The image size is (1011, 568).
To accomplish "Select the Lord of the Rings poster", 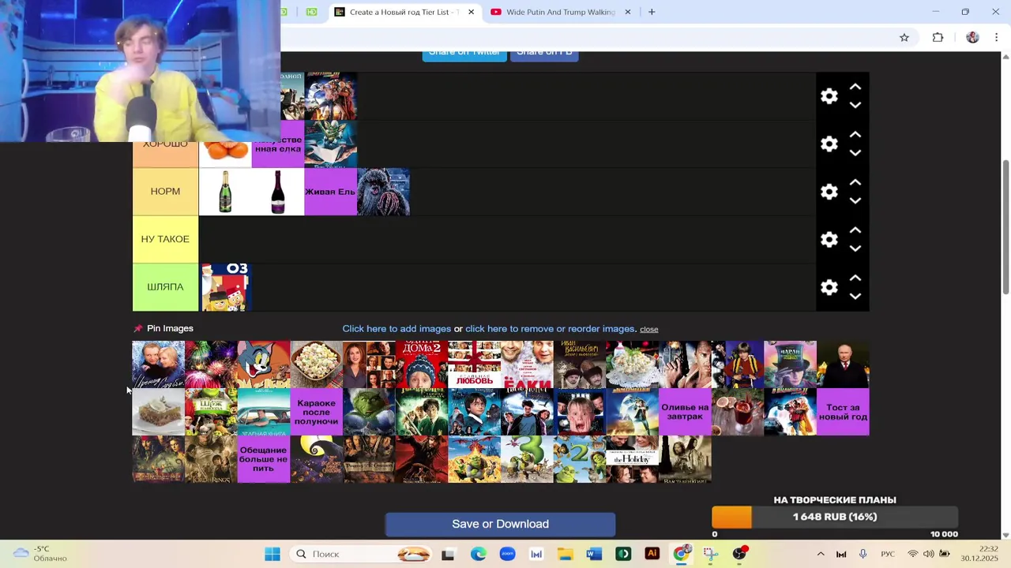I will coord(211,459).
